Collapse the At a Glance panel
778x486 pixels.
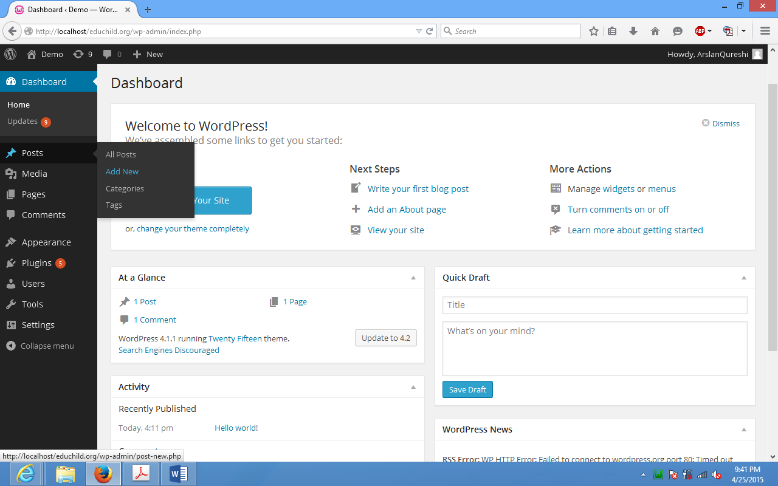tap(413, 278)
